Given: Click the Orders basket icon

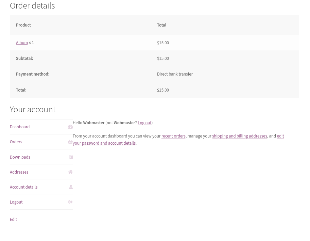Looking at the screenshot, I should 70,142.
